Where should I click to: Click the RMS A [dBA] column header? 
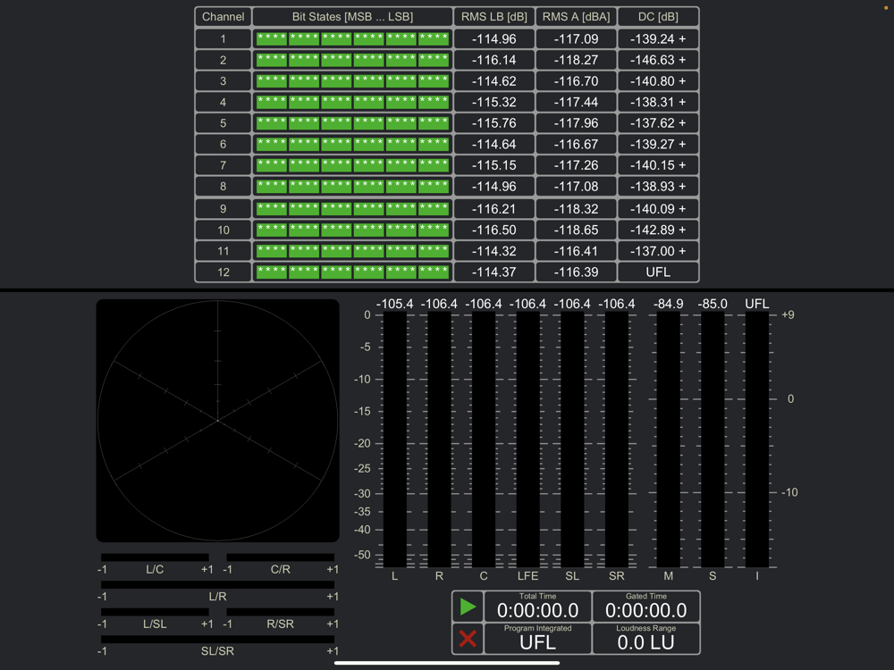[x=576, y=17]
